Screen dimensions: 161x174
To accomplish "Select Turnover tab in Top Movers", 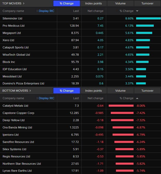I will point(147,3).
